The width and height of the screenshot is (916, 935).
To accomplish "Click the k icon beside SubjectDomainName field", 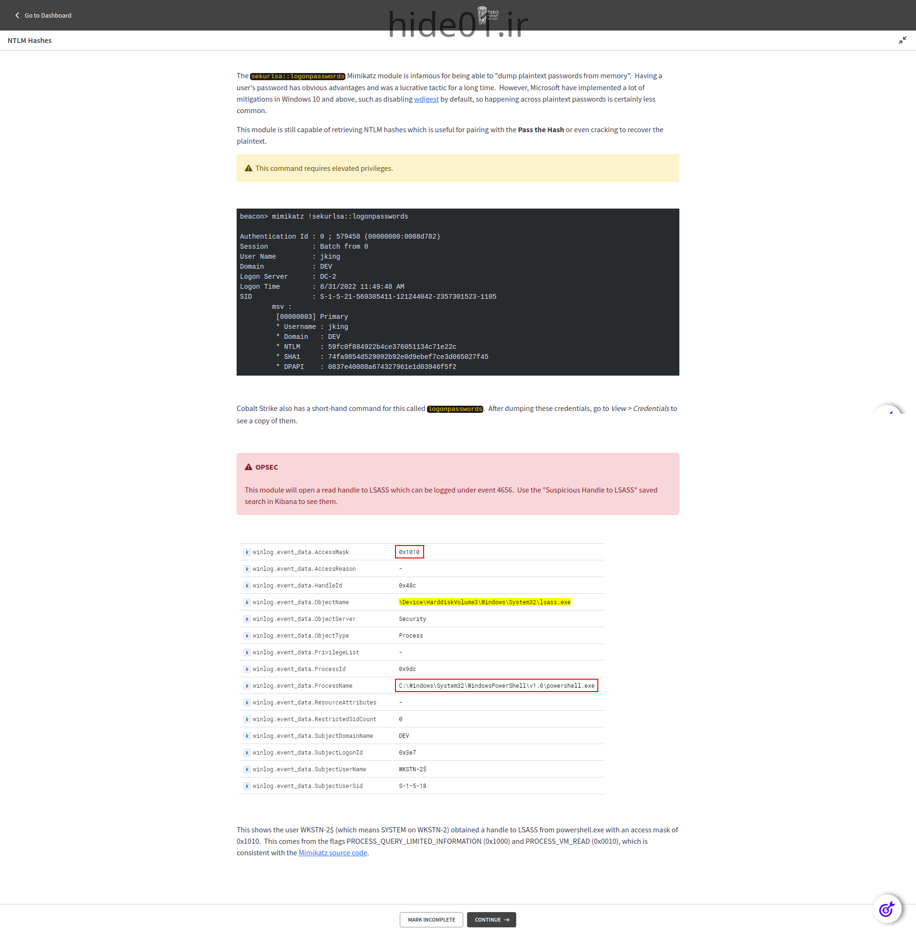I will (247, 736).
